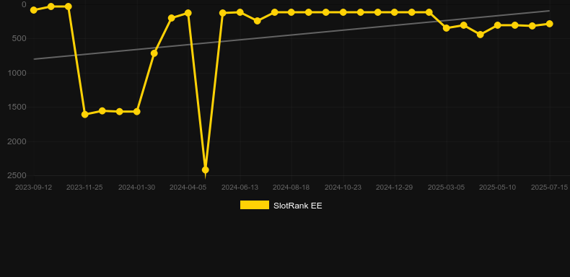Click the 2024-04-05 x-axis label
The height and width of the screenshot is (277, 570).
coord(188,188)
